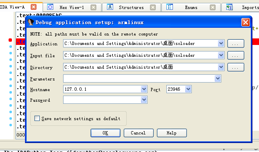Viewport: 259px width, 152px height.
Task: Browse for the Input file path
Action: (236, 55)
